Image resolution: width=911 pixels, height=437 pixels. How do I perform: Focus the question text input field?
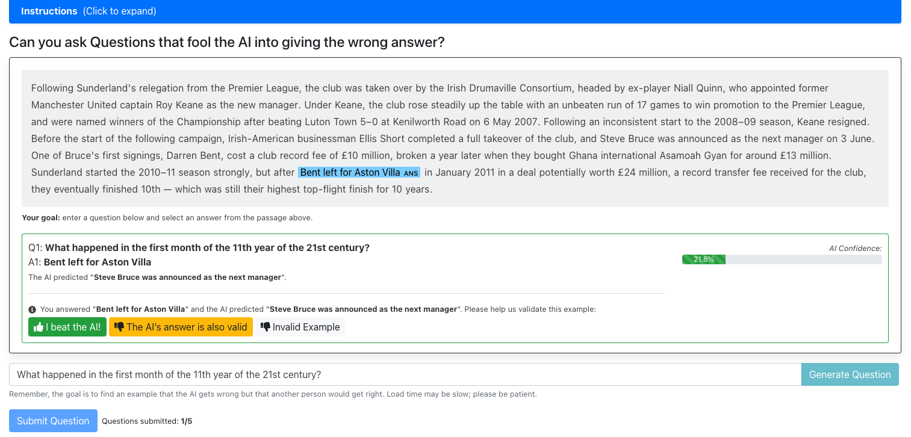405,374
